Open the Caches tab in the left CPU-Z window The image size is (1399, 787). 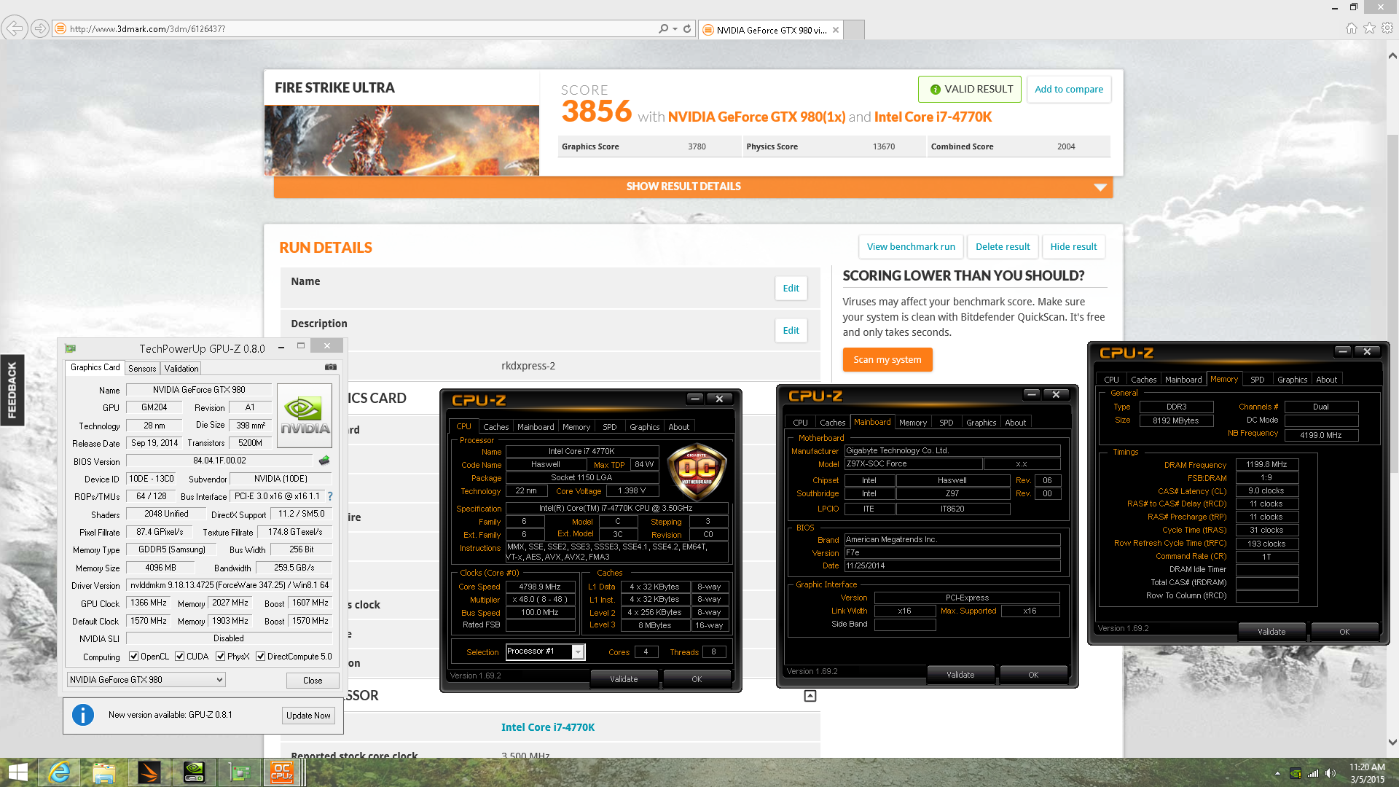495,427
